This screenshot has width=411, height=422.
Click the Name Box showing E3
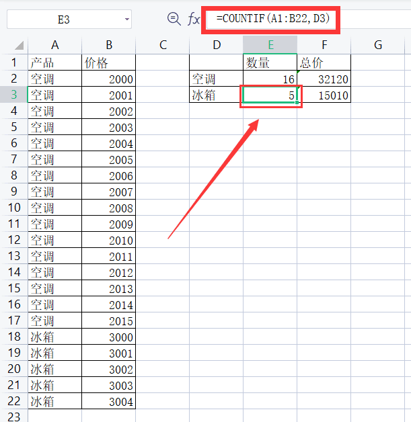pos(69,19)
